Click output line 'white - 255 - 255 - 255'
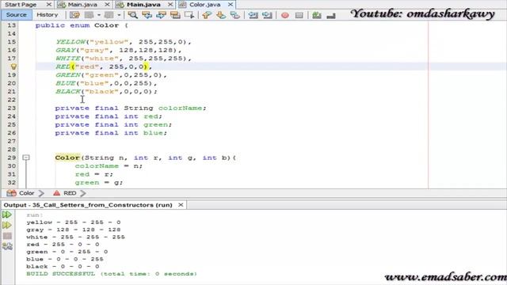507x285 pixels. [75, 237]
